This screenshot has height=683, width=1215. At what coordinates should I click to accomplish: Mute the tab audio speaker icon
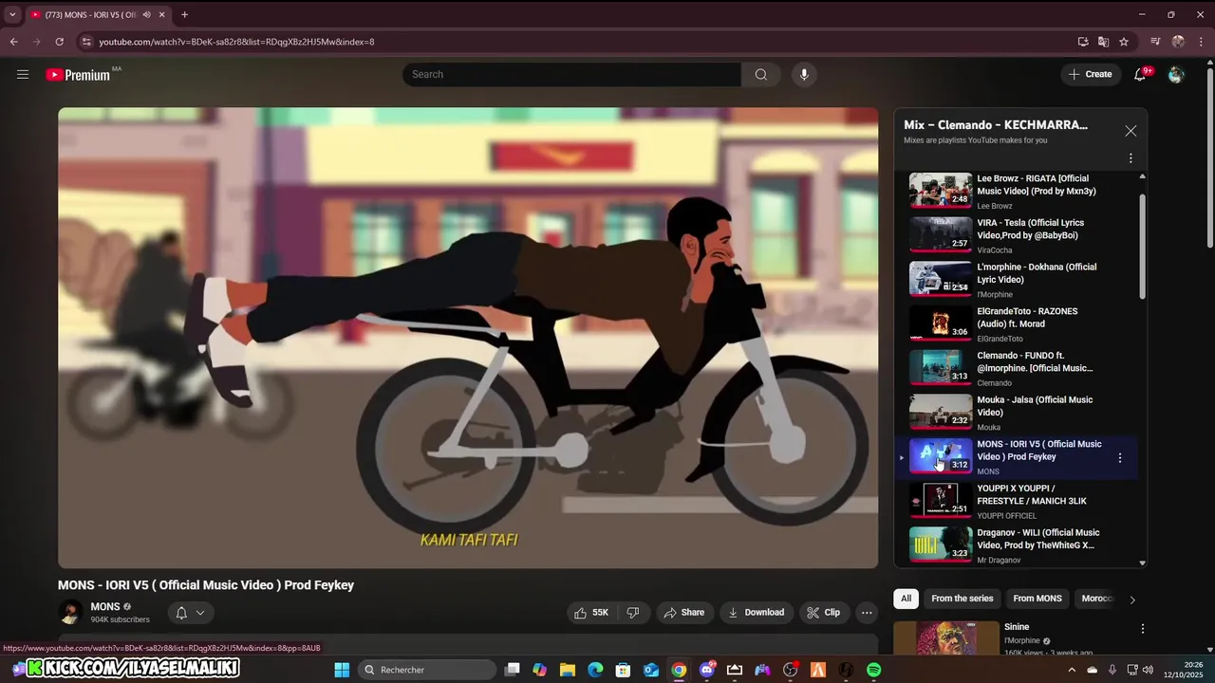pyautogui.click(x=146, y=14)
